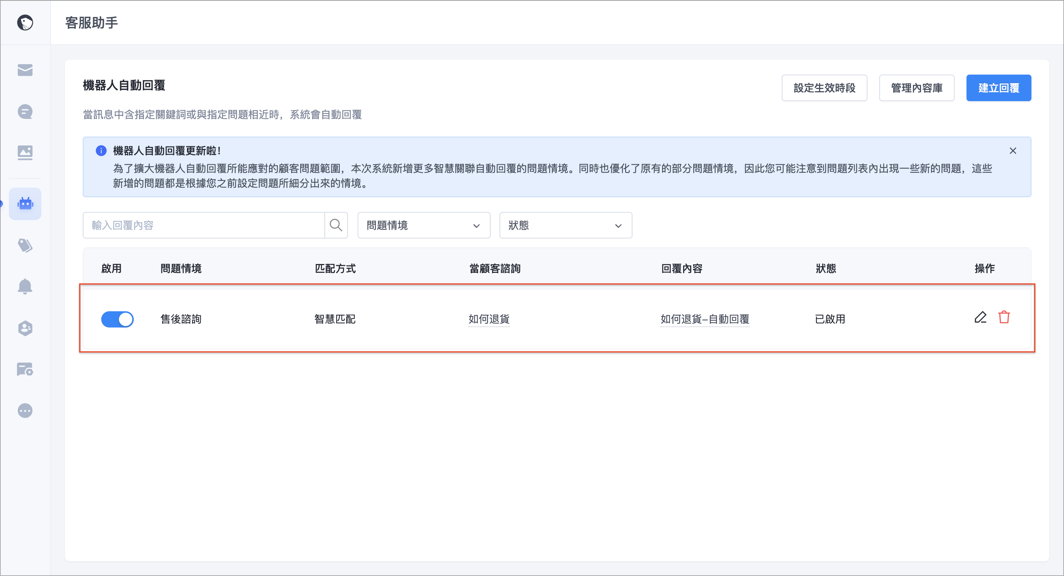The width and height of the screenshot is (1064, 576).
Task: Expand the 問題情境 filter dropdown
Action: click(424, 225)
